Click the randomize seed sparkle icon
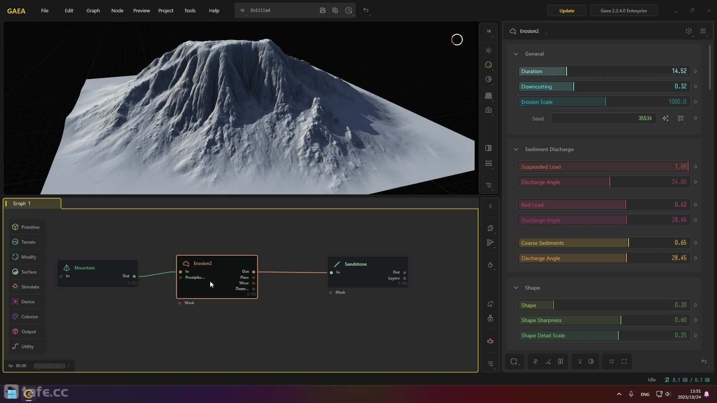 click(665, 118)
